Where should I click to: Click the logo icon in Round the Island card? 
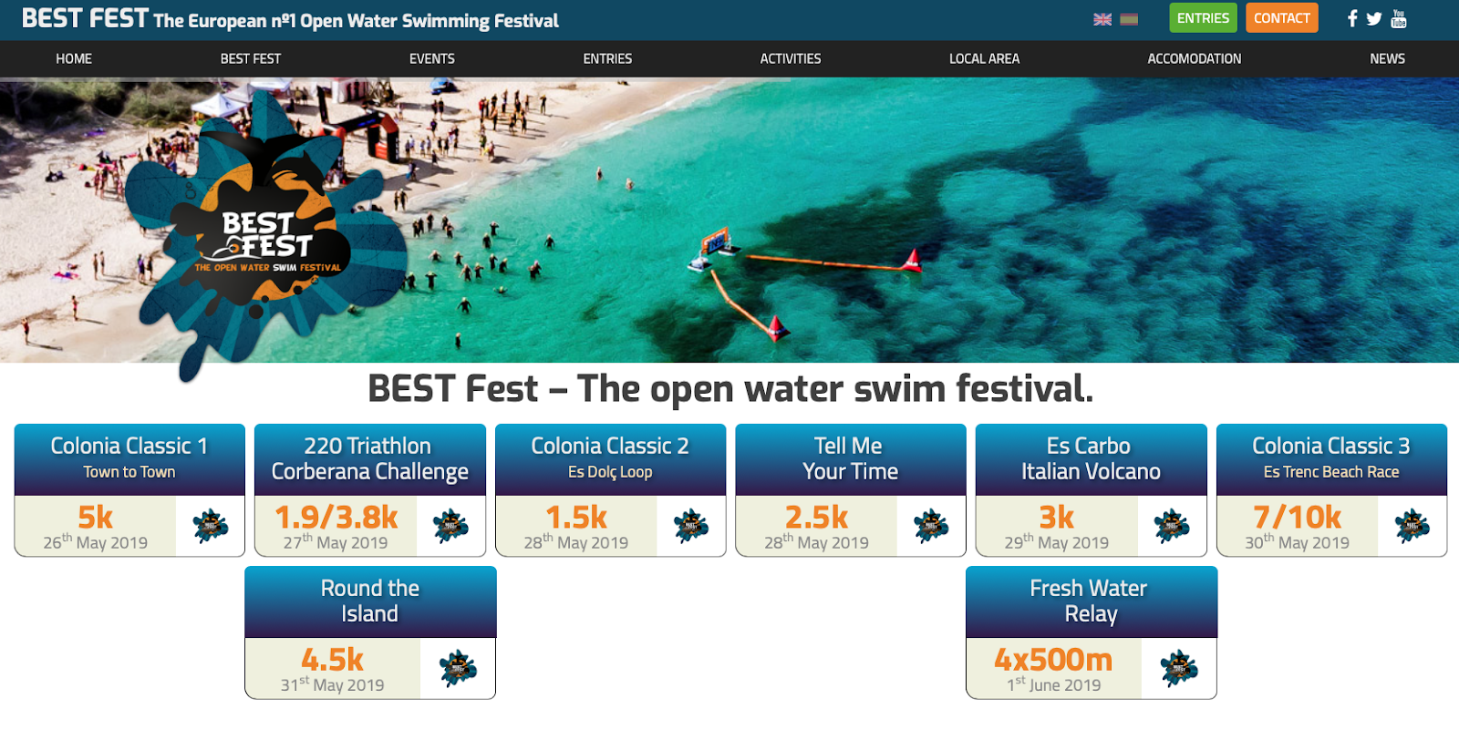[x=458, y=668]
